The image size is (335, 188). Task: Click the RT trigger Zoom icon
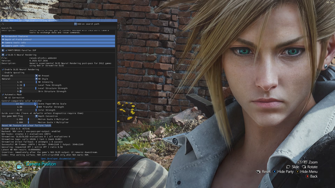(305, 162)
